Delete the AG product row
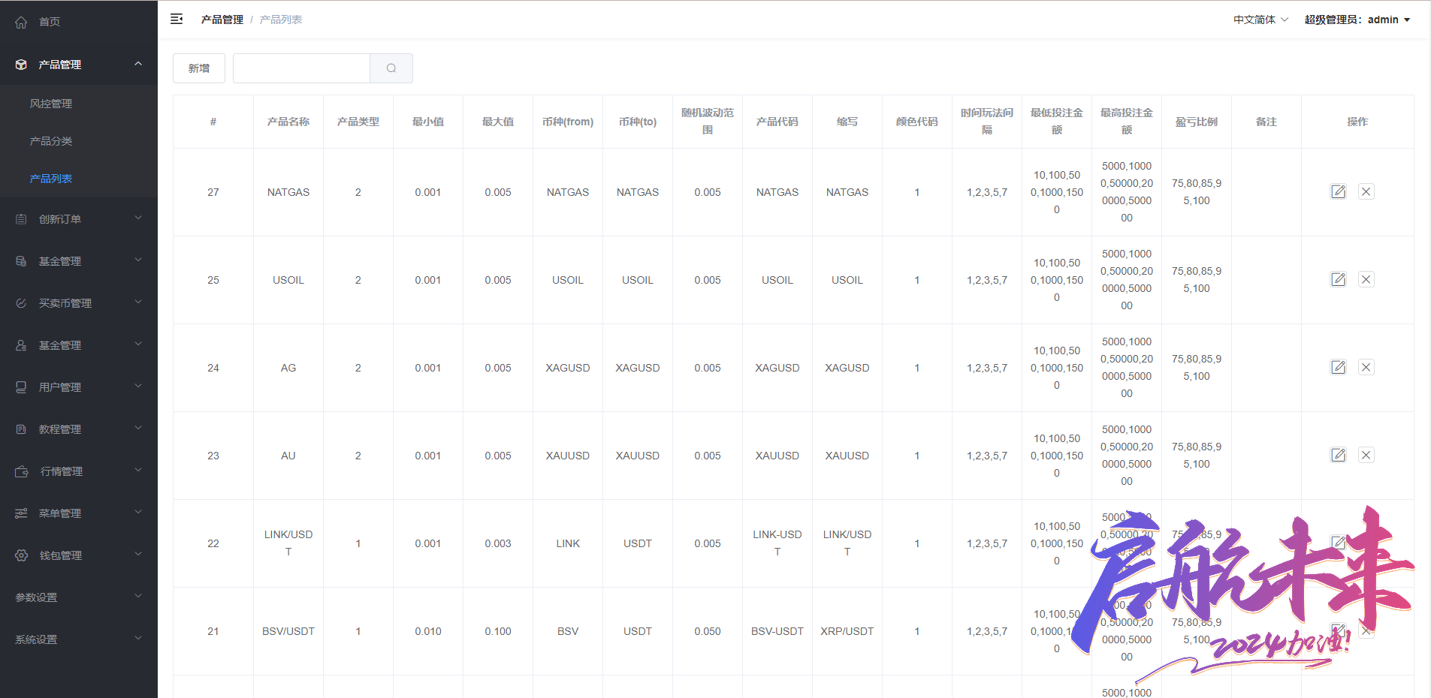The image size is (1431, 698). [x=1366, y=367]
